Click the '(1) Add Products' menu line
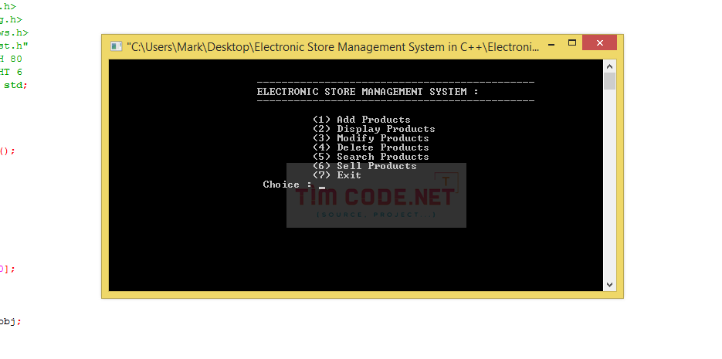722x359 pixels. pyautogui.click(x=361, y=120)
